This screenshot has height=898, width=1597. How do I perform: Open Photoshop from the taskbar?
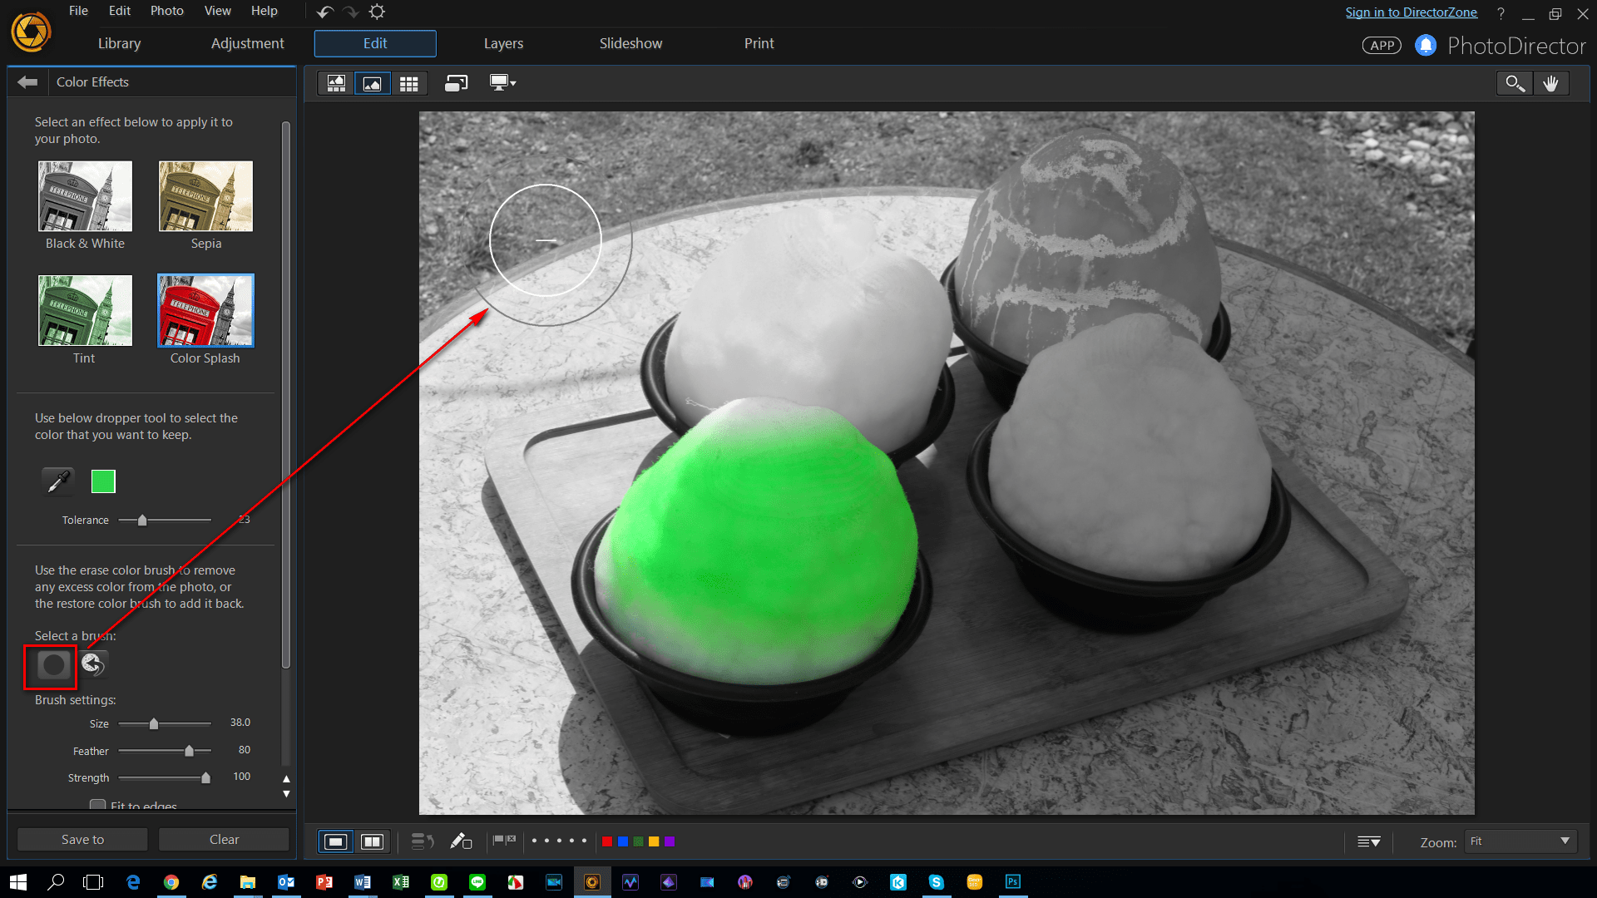click(x=1013, y=882)
